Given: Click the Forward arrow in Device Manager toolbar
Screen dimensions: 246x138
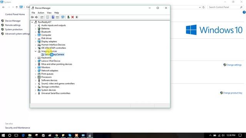Looking at the screenshot, I should [36, 17].
